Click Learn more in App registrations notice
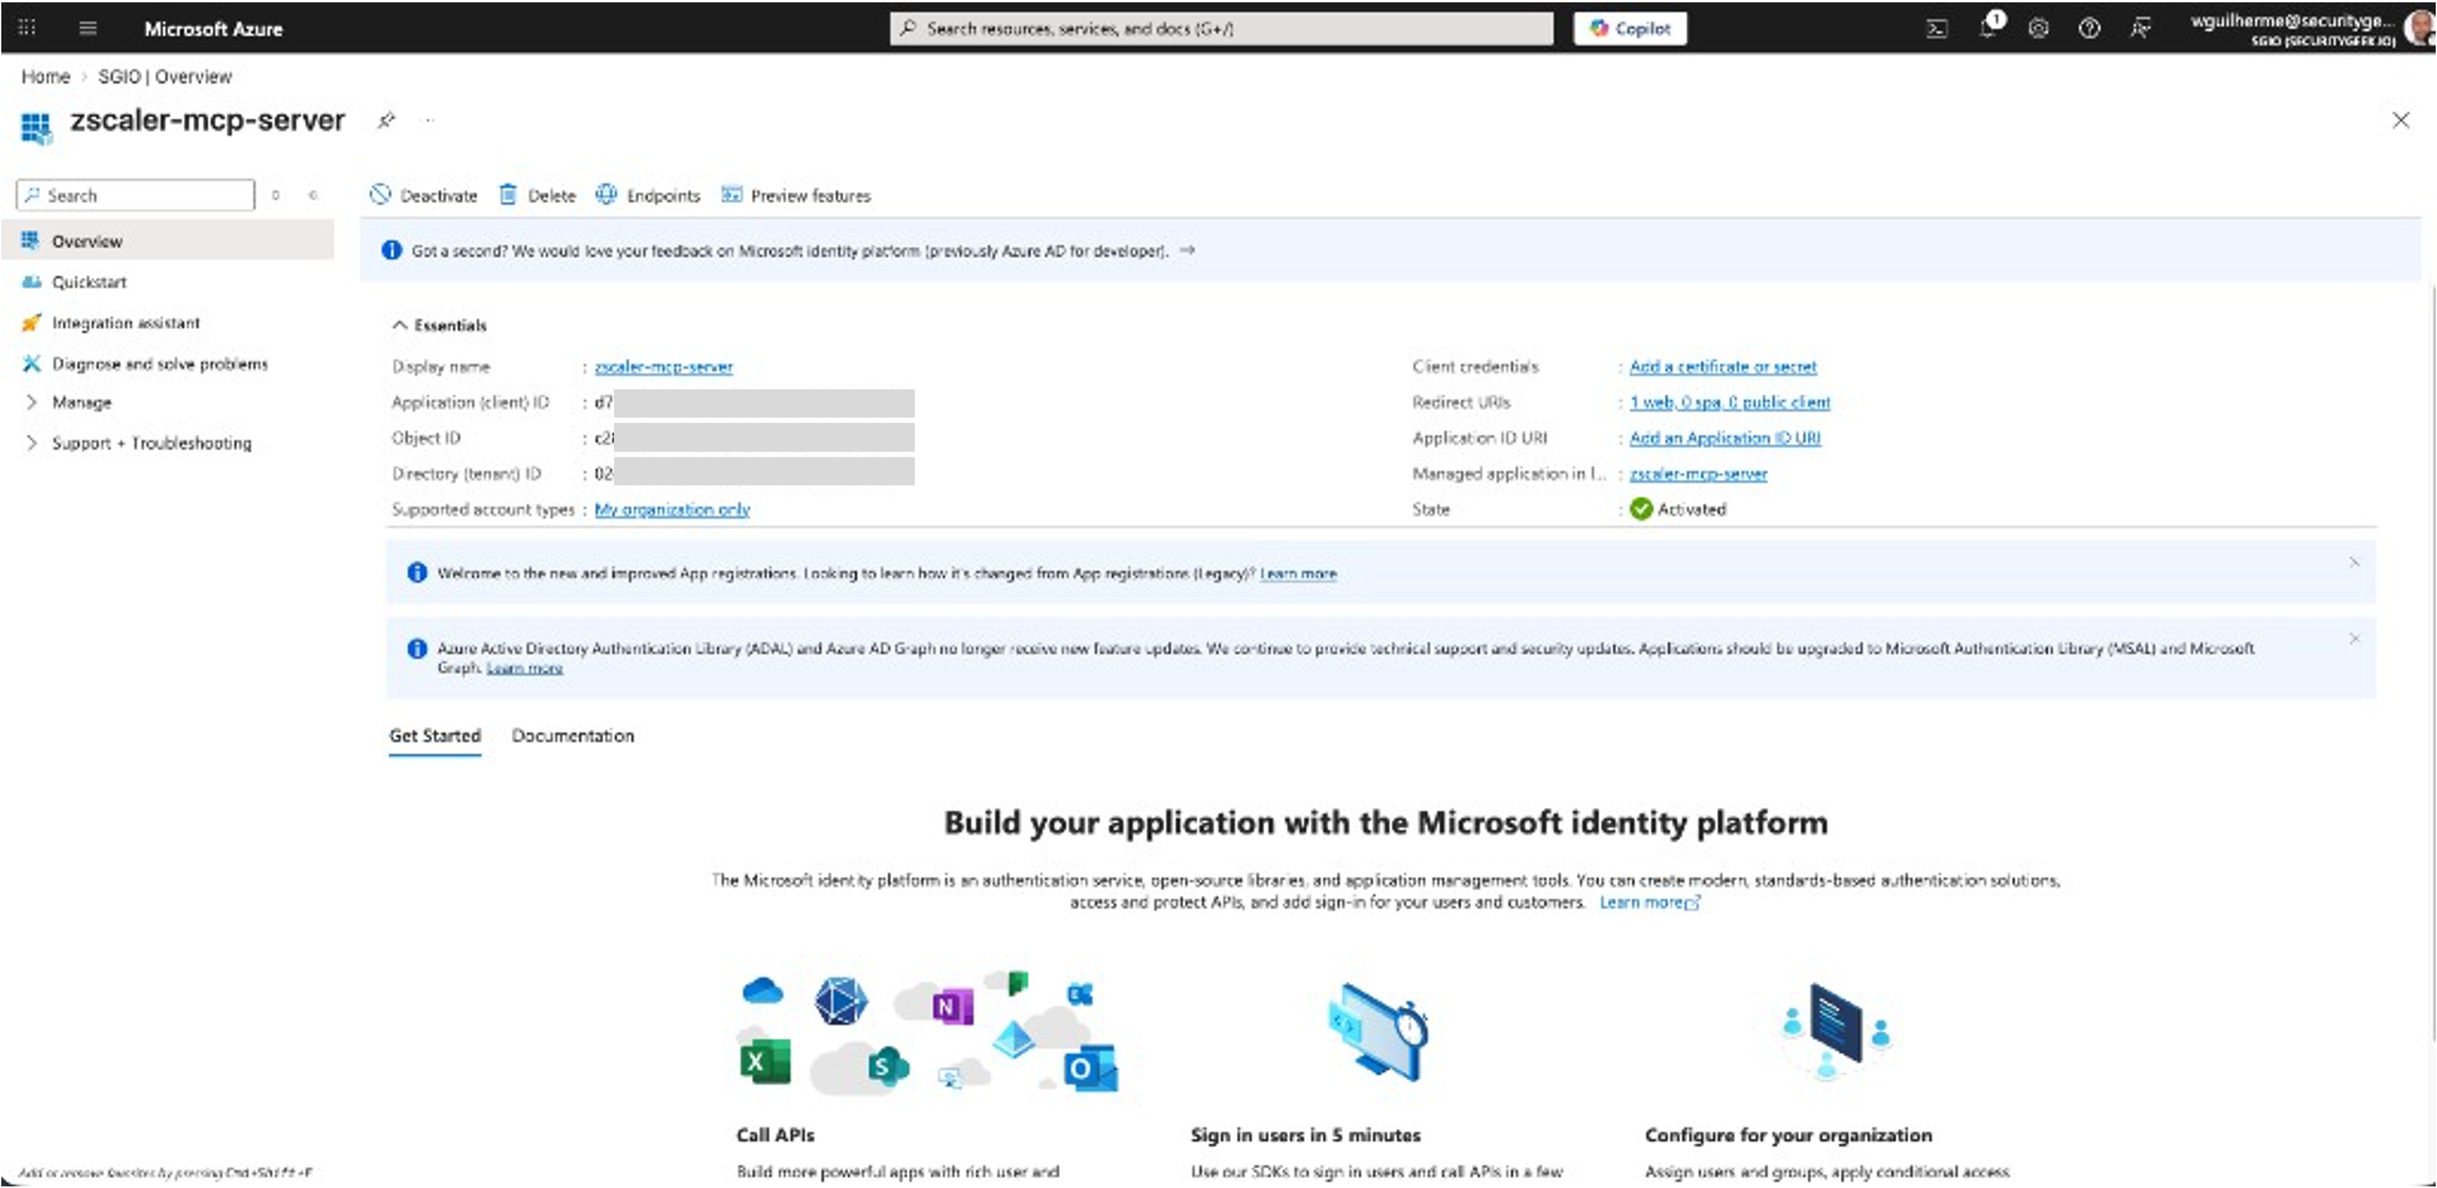The height and width of the screenshot is (1188, 2437). click(x=1298, y=573)
